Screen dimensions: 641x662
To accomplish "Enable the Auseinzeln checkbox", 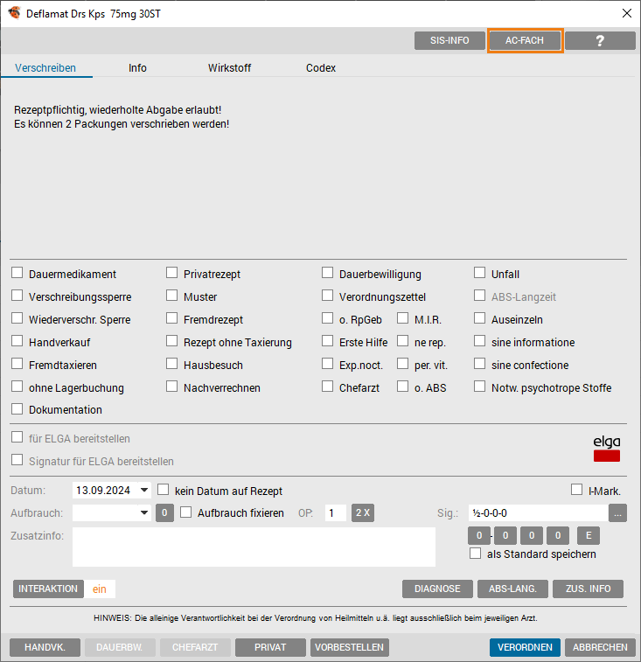I will click(479, 318).
